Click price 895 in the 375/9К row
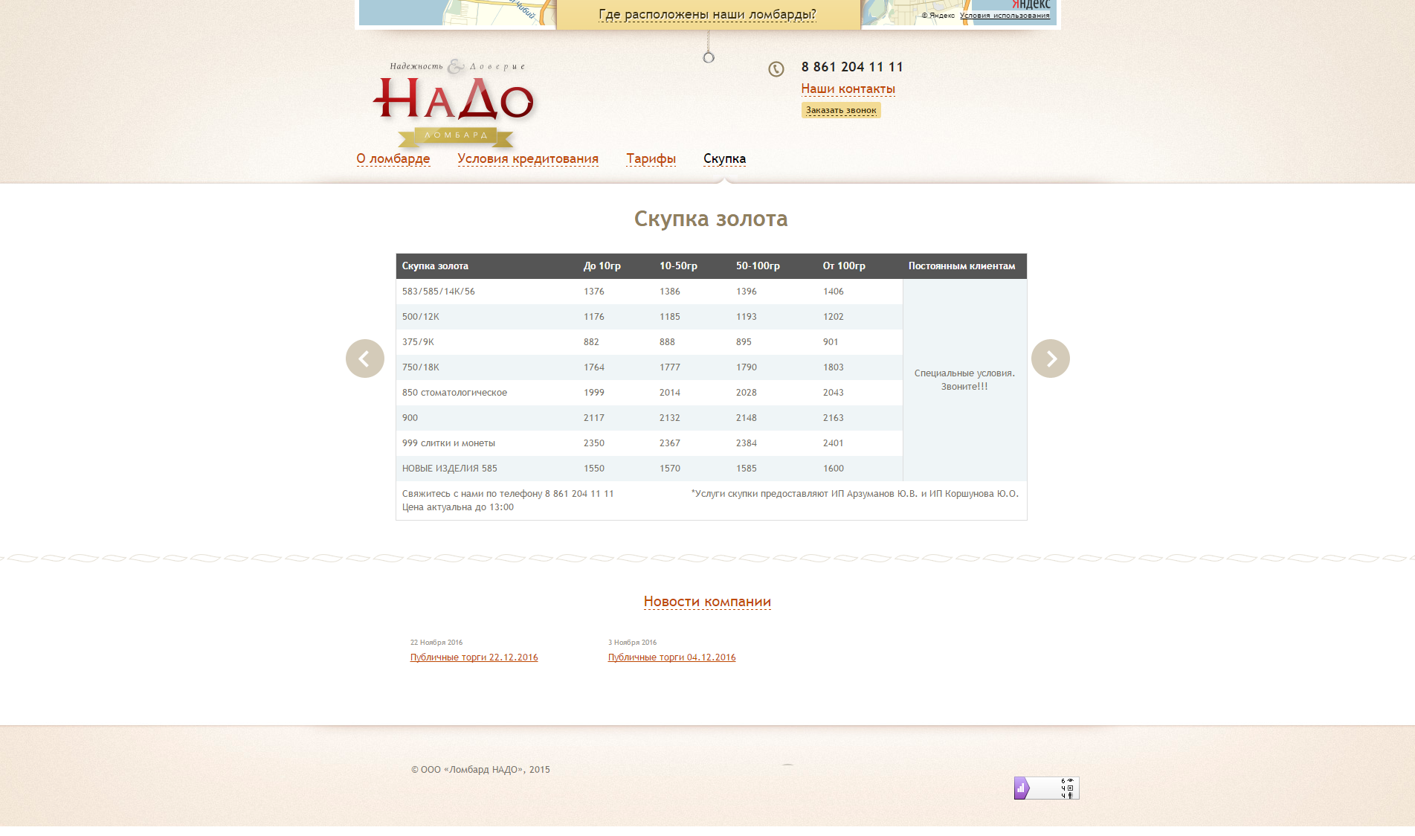The image size is (1415, 836). coord(744,342)
